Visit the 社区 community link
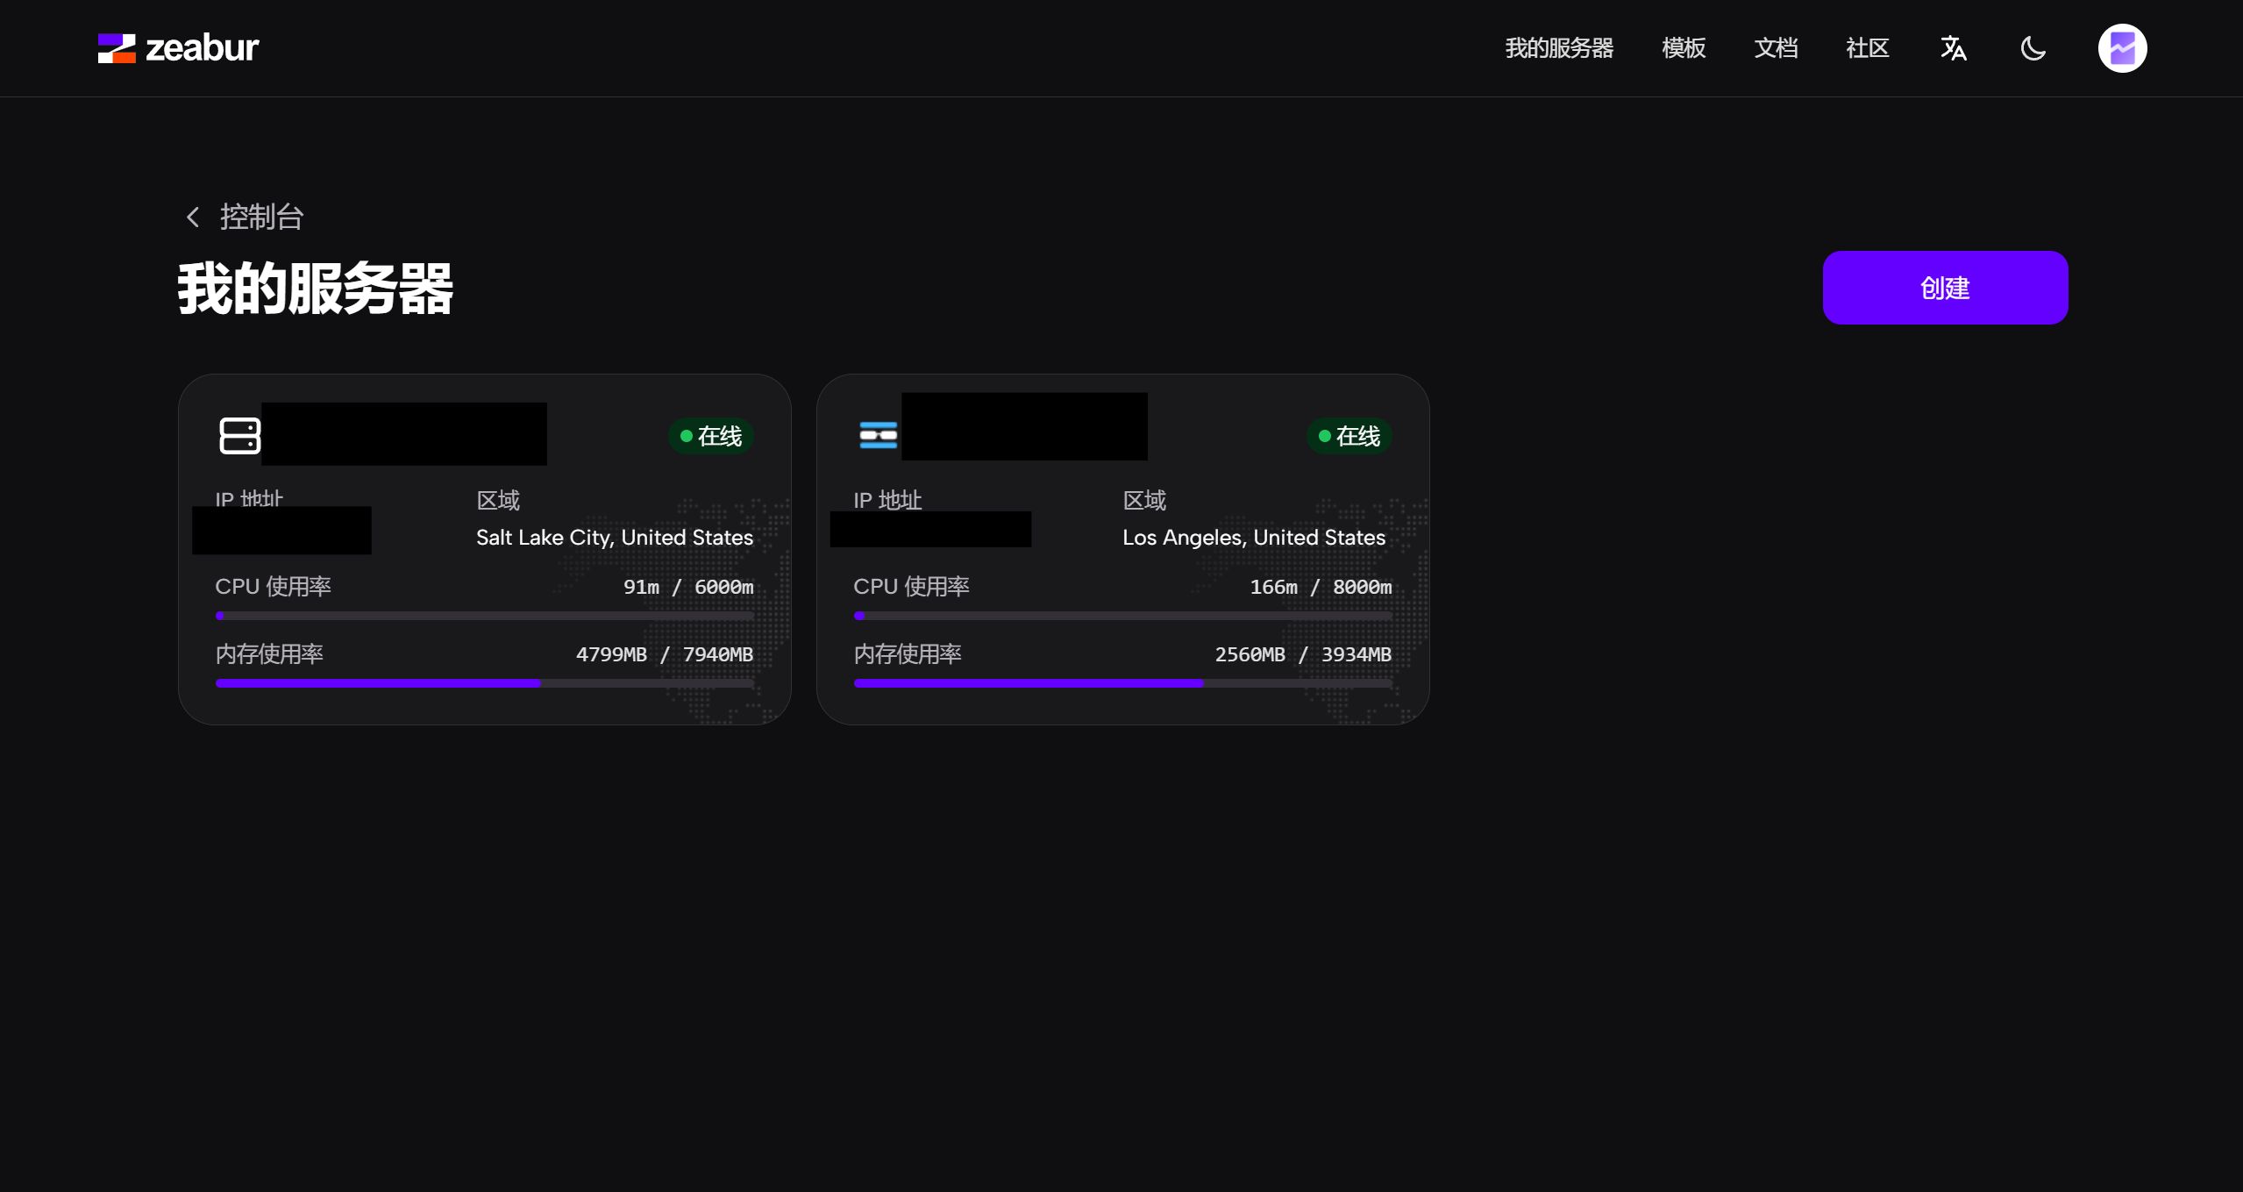2243x1192 pixels. 1867,48
